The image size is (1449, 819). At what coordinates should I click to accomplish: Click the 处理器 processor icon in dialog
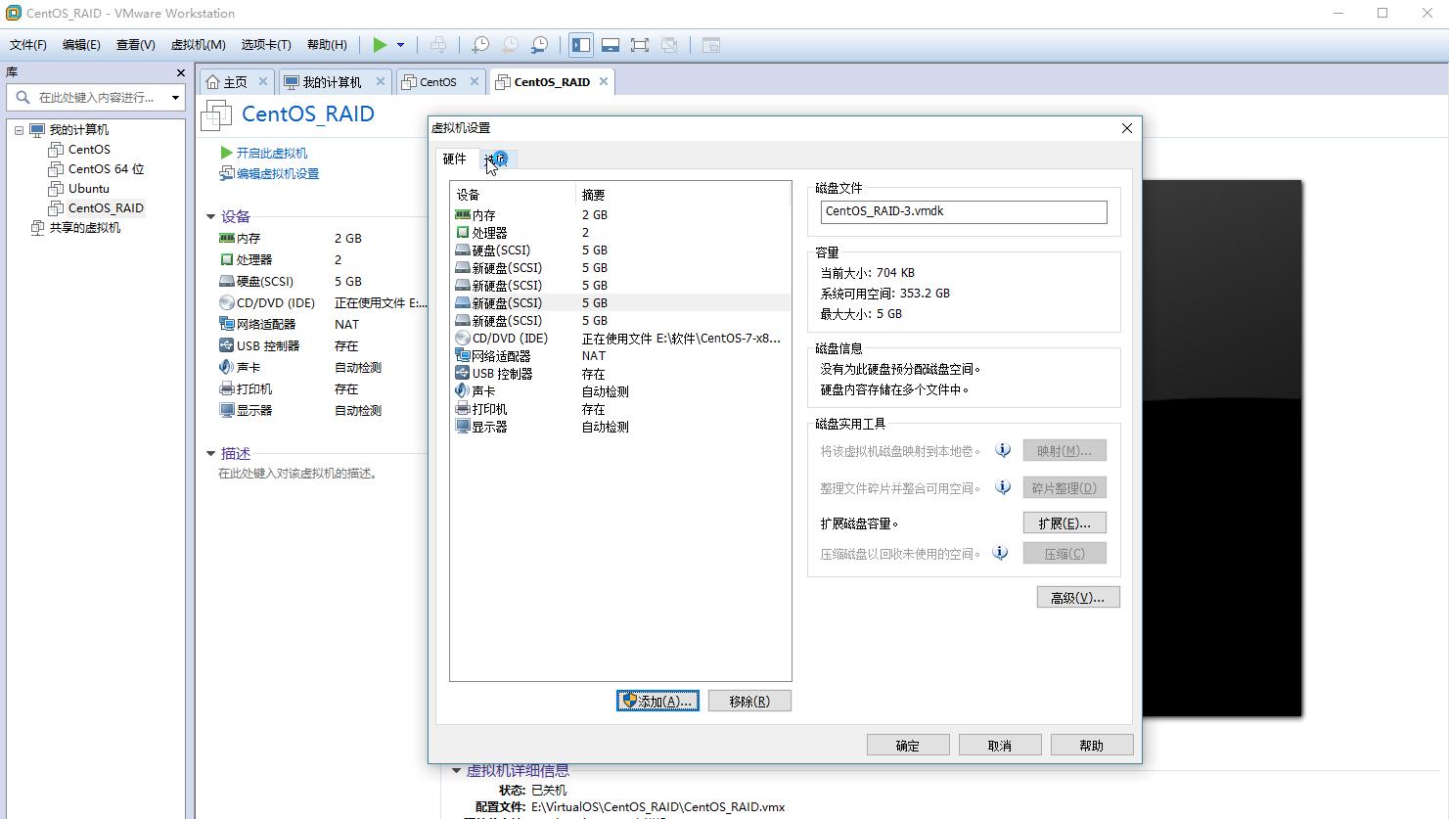click(x=463, y=232)
